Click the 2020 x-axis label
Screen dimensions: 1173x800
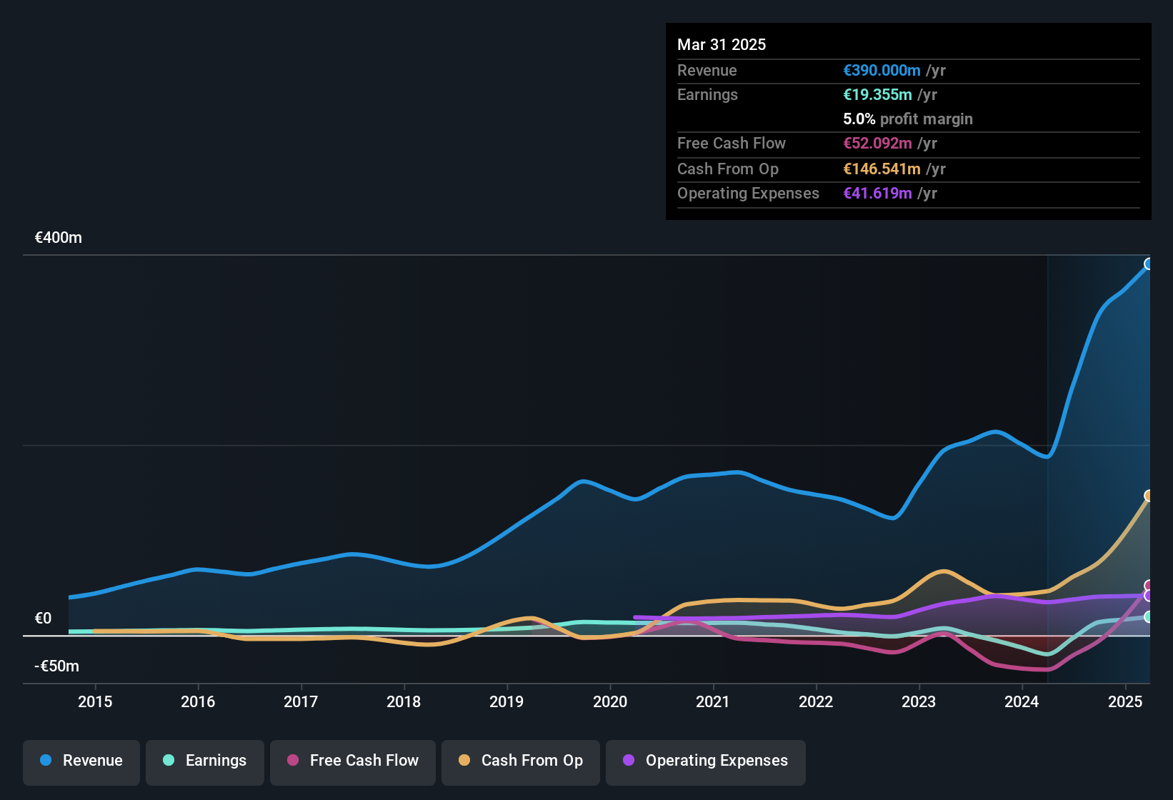610,701
